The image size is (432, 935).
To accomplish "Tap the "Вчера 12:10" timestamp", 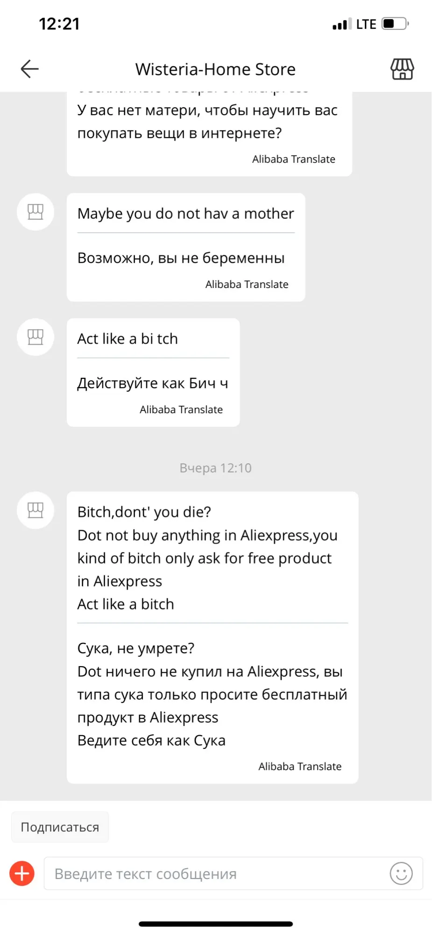I will [215, 468].
